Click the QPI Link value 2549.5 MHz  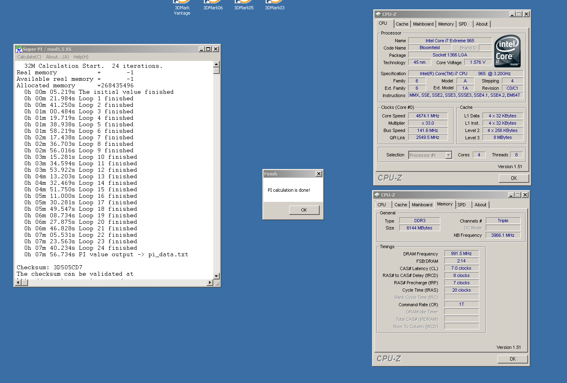428,137
